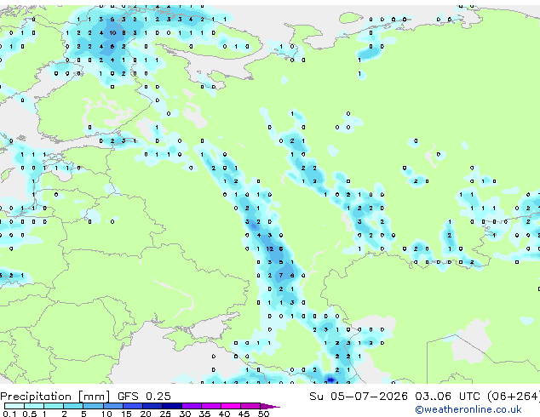Viewport: 540px width, 417px height.
Task: Pick the 40–45 mm magenta legend swatch
Action: [231, 406]
